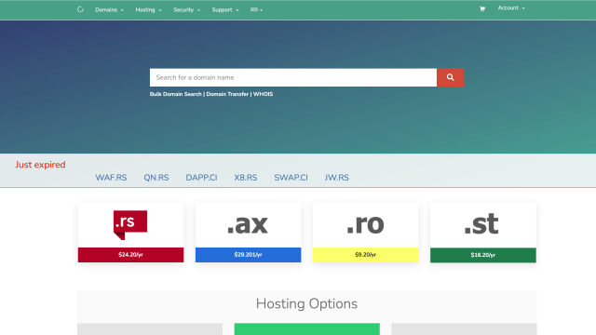596x335 pixels.
Task: Click the 'Hosting Options' heading
Action: click(x=306, y=304)
